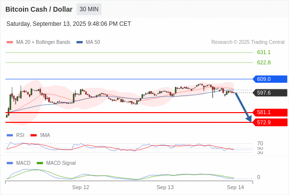This screenshot has width=289, height=195.
Task: Click the MACD blue legend marker
Action: point(10,163)
